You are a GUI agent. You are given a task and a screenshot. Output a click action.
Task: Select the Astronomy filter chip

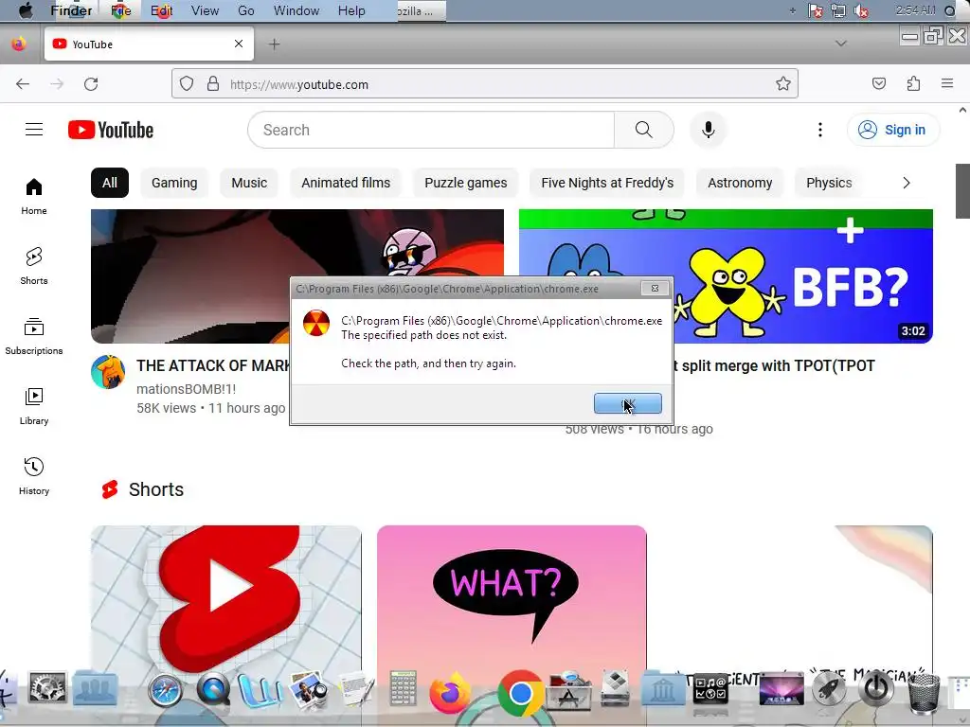click(x=740, y=183)
